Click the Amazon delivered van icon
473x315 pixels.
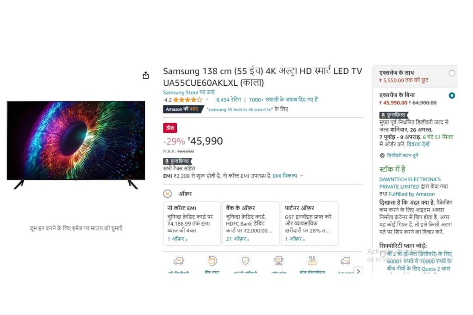[x=346, y=261]
